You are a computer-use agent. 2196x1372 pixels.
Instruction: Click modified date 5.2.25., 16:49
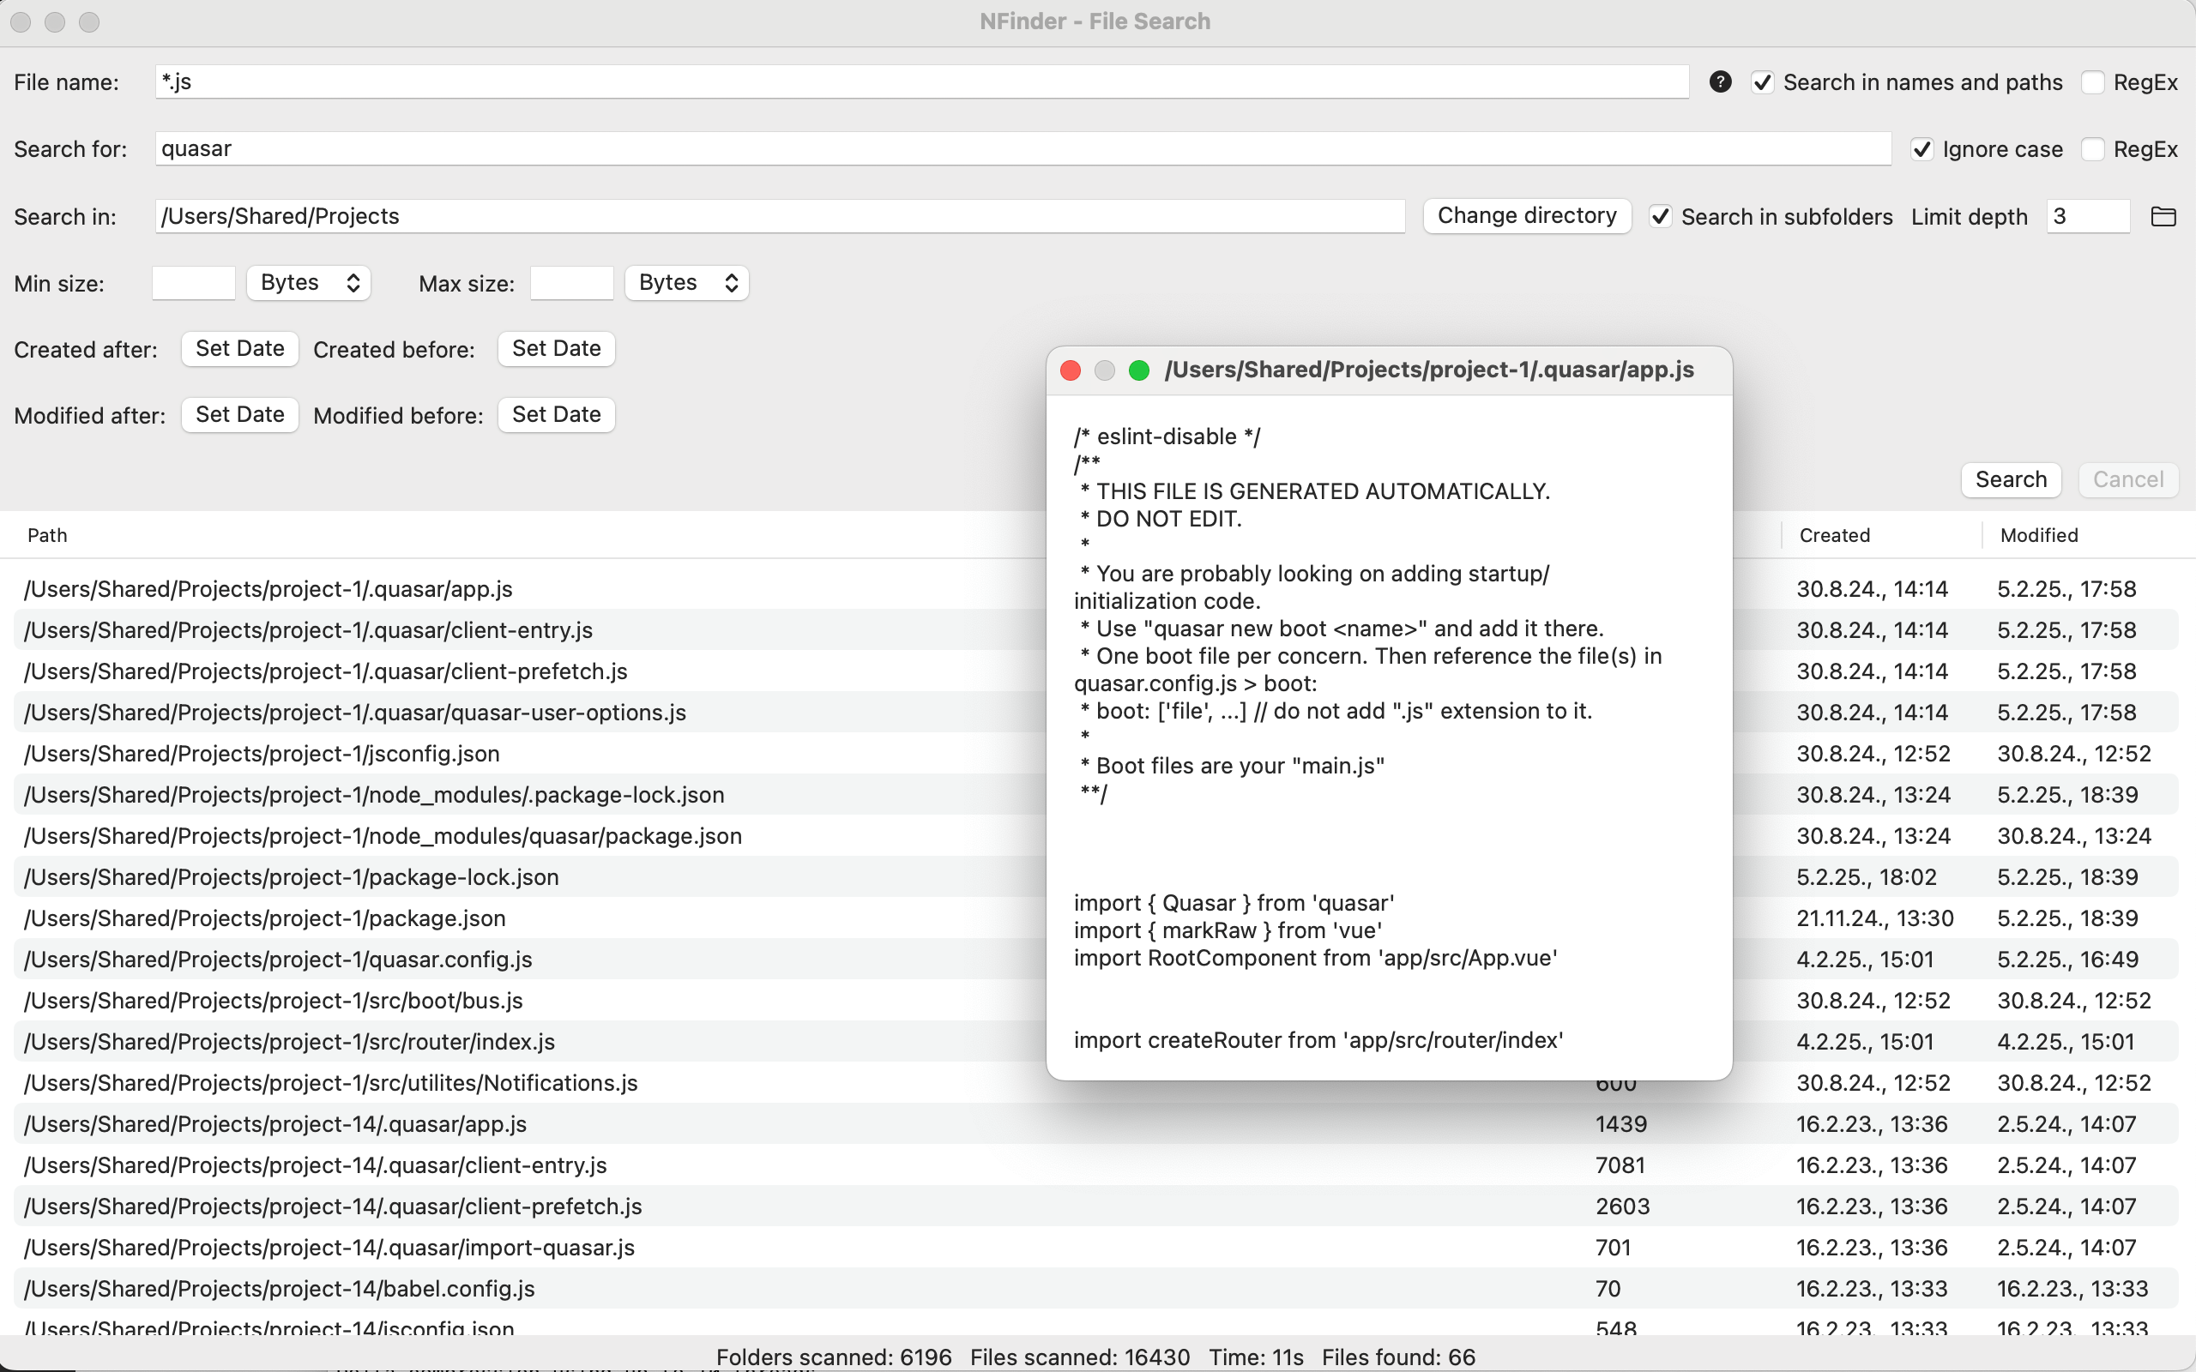point(2067,960)
